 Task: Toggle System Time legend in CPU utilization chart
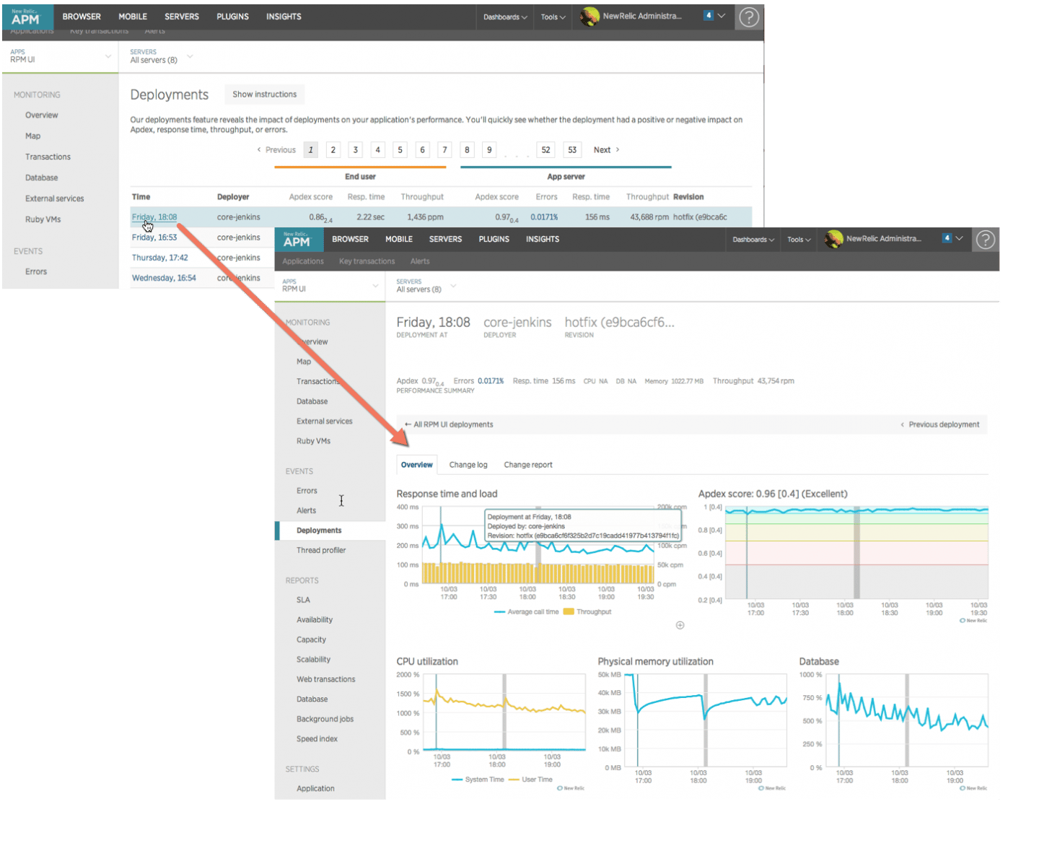coord(478,780)
